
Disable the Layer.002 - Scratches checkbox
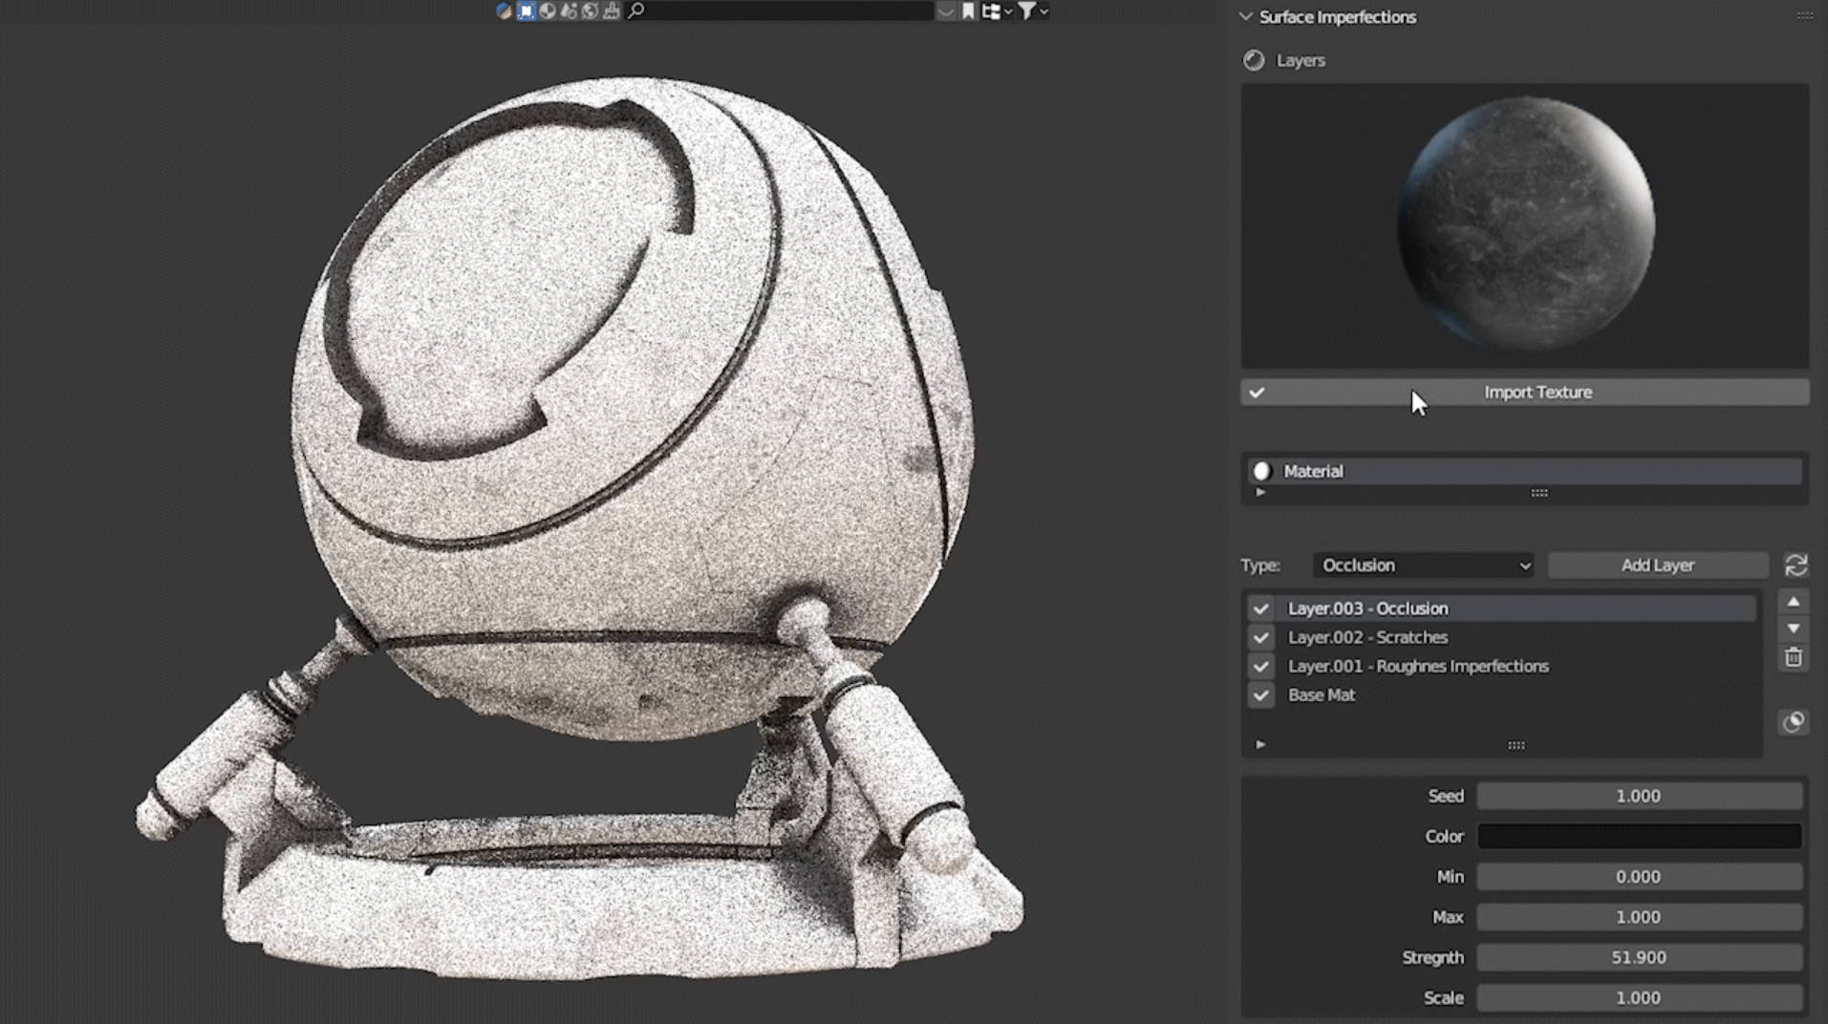[x=1260, y=637]
